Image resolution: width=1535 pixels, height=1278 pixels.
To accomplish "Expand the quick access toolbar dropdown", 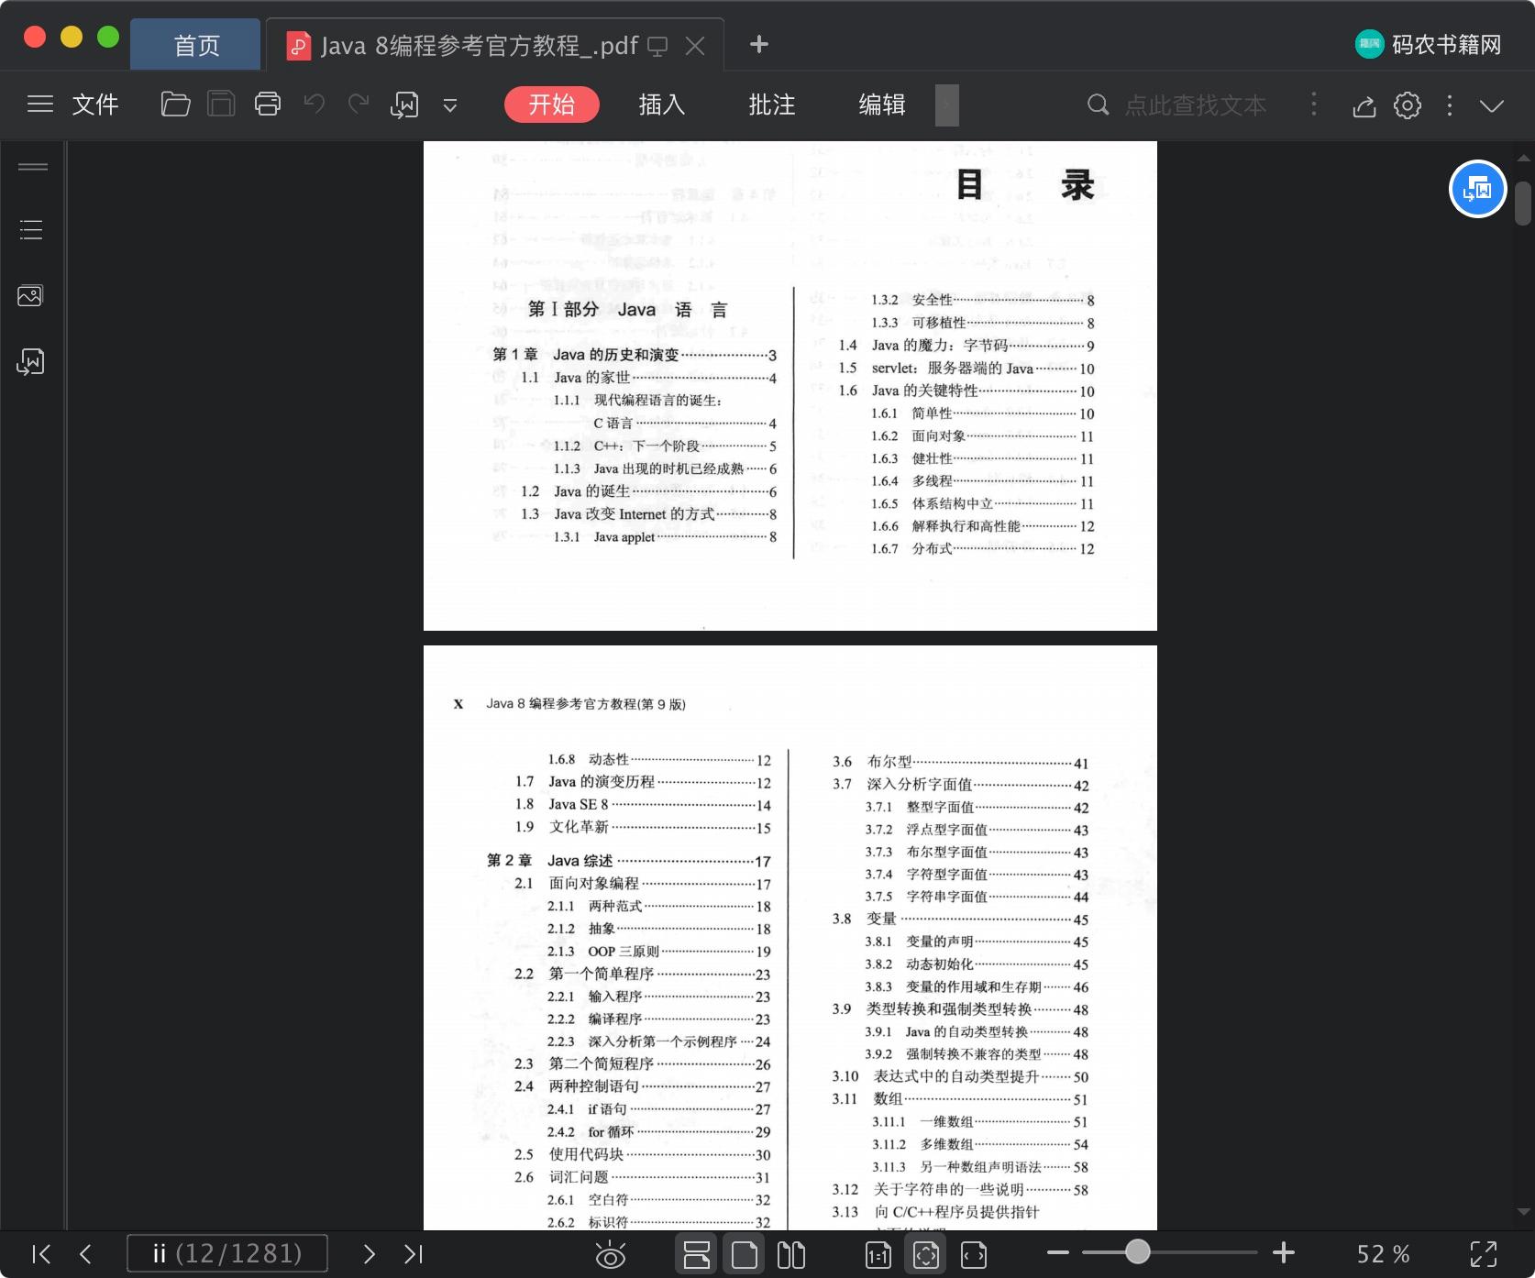I will point(450,105).
